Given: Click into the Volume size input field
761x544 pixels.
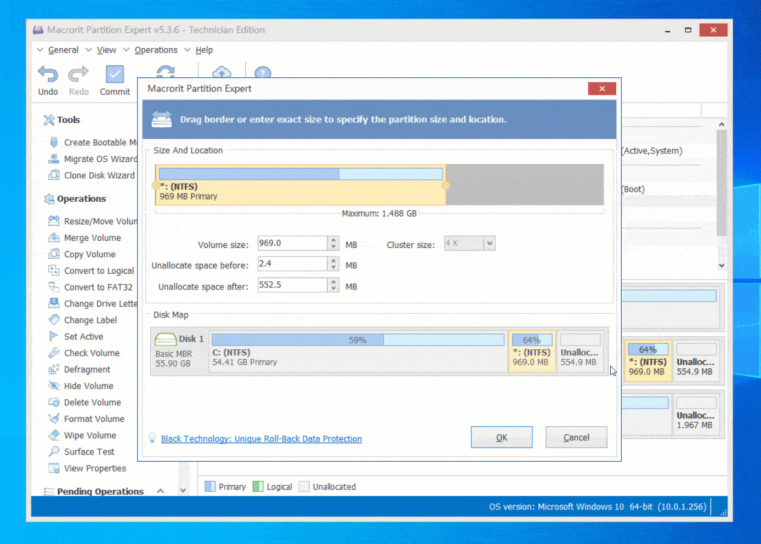Looking at the screenshot, I should [x=292, y=243].
